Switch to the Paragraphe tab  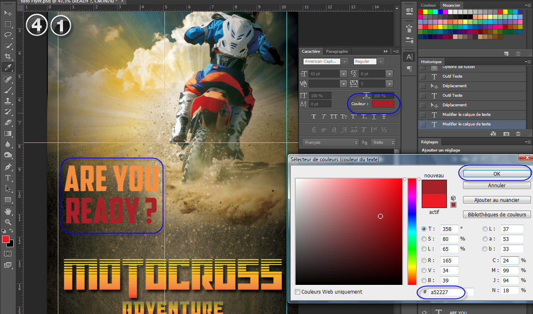pos(337,52)
